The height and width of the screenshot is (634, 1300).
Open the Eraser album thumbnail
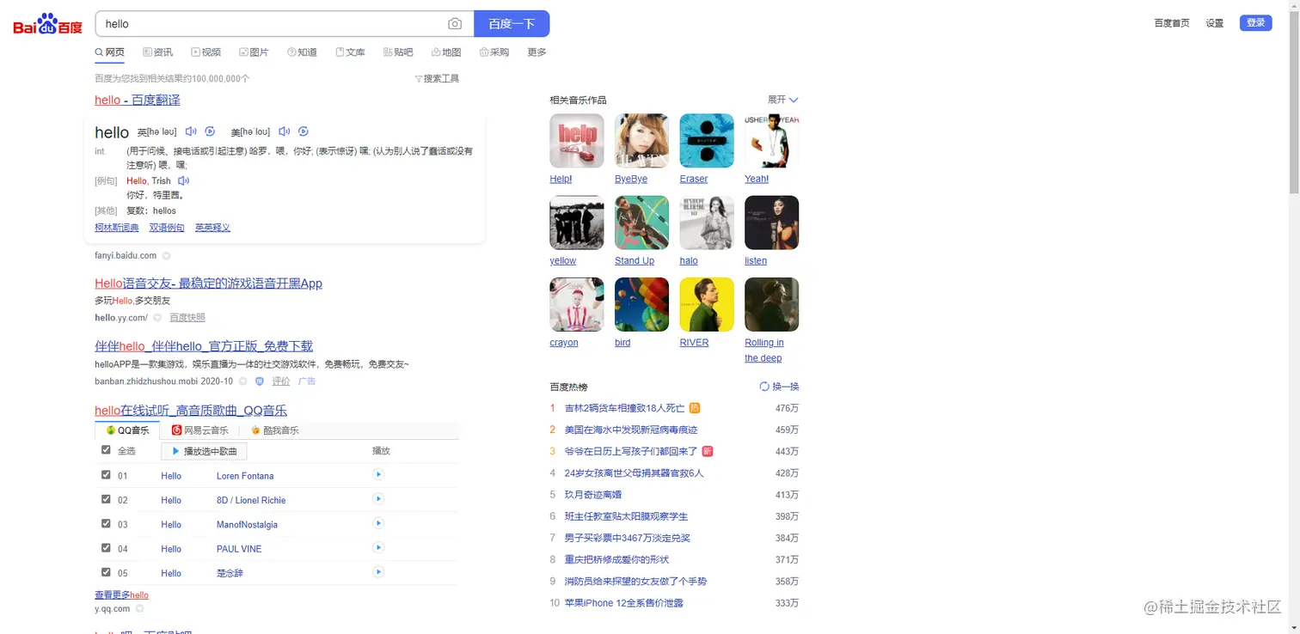click(707, 141)
